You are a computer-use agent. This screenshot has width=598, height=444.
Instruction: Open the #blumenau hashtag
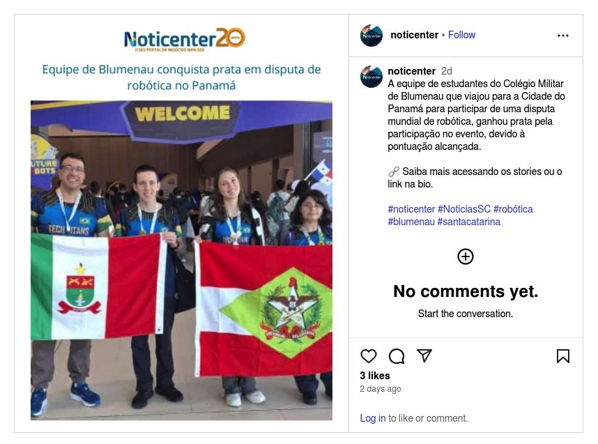coord(411,222)
